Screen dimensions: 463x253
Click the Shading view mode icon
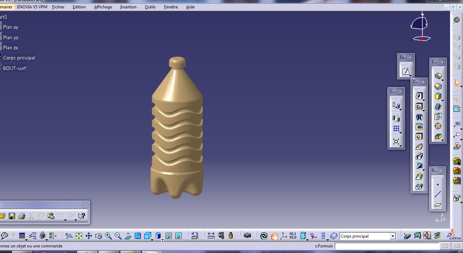pyautogui.click(x=158, y=236)
